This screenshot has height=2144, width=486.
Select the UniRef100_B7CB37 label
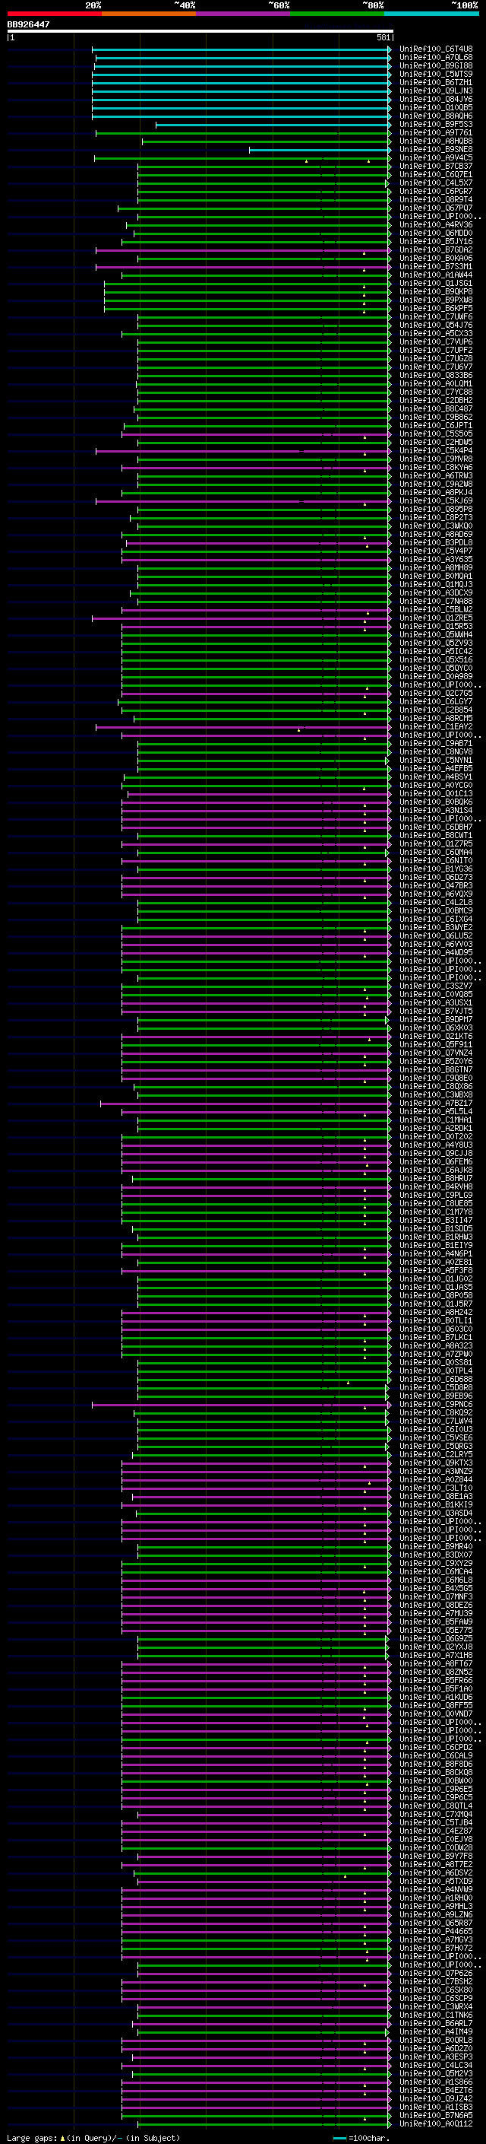436,167
